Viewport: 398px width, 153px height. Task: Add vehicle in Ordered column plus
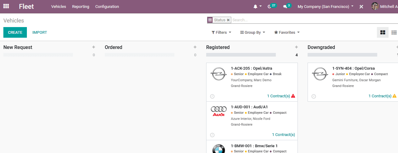pos(195,47)
